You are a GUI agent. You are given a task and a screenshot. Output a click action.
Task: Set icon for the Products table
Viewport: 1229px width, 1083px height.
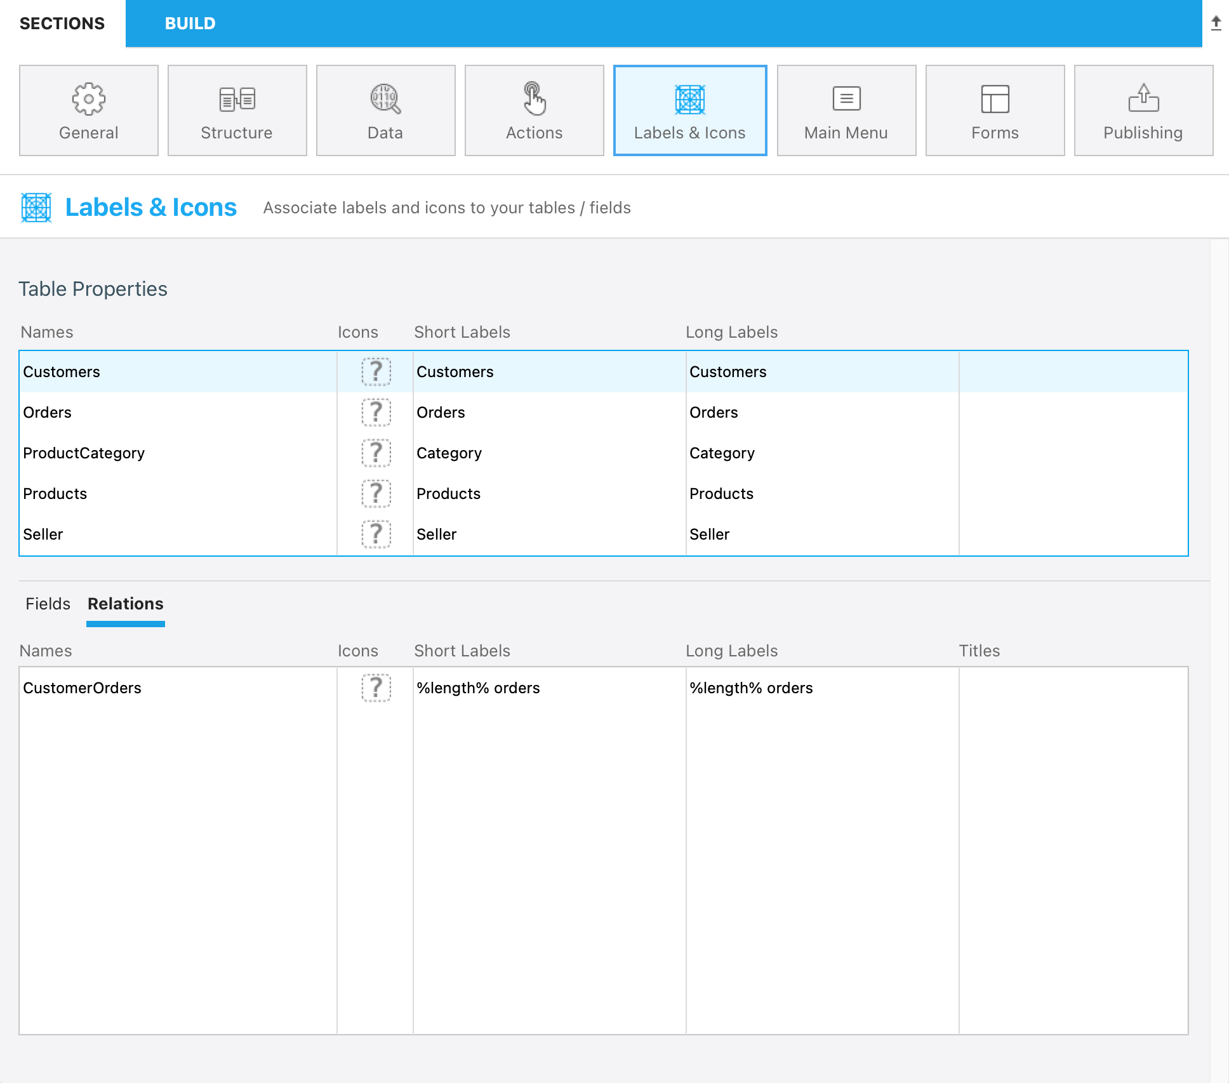[x=376, y=493]
